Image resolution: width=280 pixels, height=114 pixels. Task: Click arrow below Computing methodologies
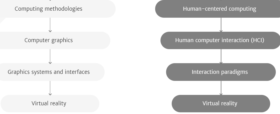tap(50, 25)
